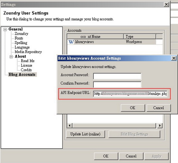Image resolution: width=178 pixels, height=163 pixels.
Task: Click the Confirm Password field
Action: pos(117,84)
